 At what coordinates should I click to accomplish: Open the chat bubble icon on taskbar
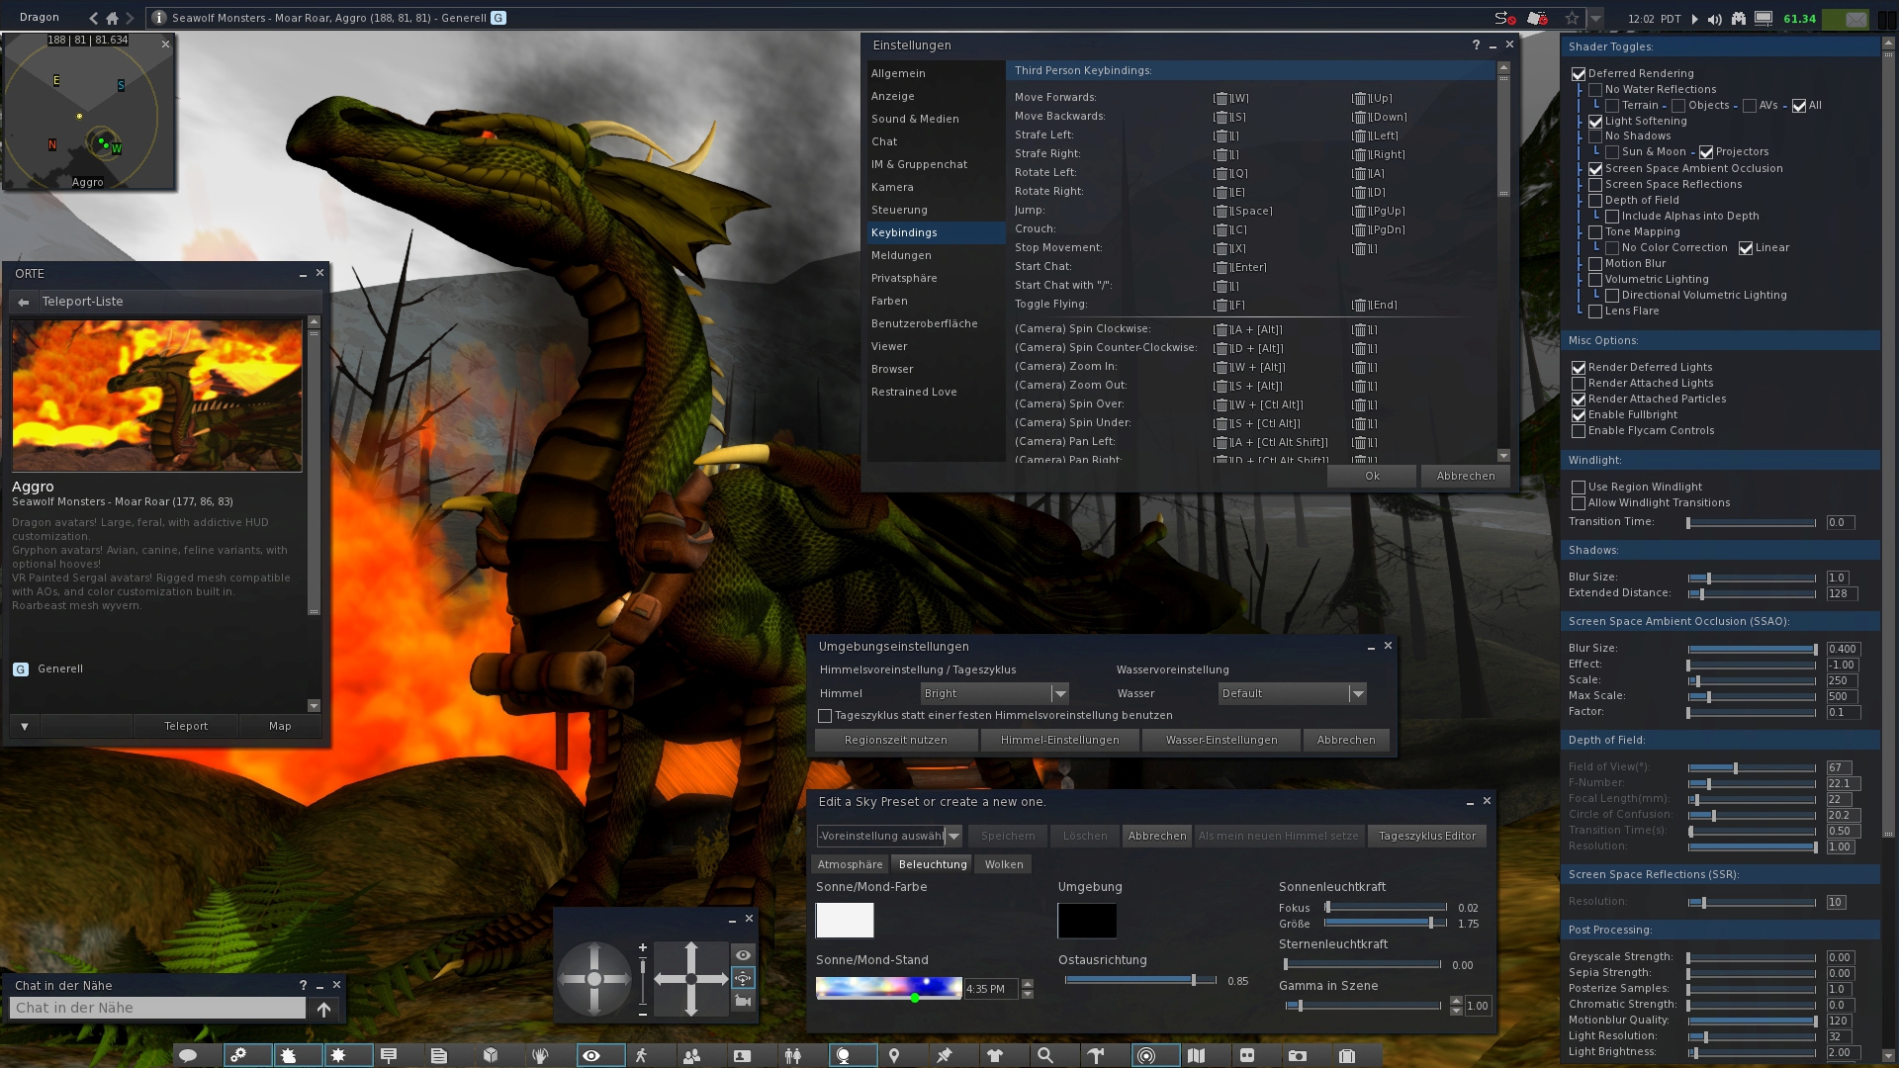[190, 1055]
